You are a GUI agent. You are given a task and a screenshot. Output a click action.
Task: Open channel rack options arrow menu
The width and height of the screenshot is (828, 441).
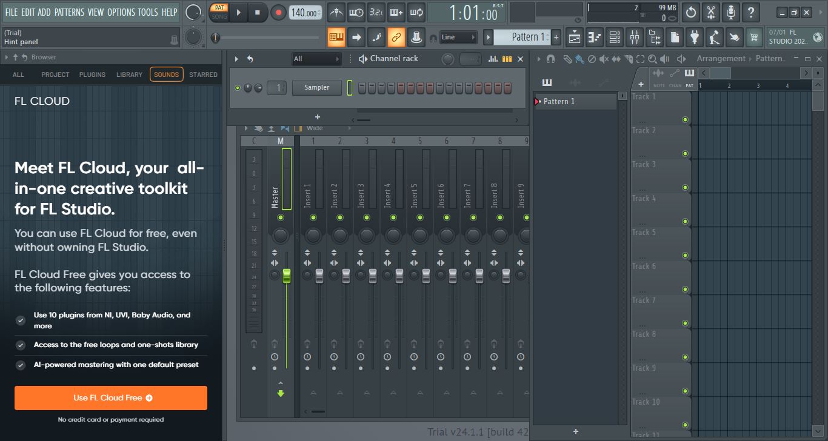pos(238,59)
